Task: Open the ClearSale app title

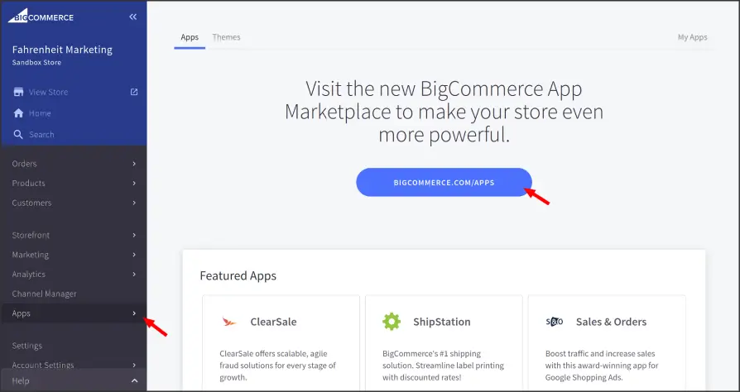Action: coord(273,322)
